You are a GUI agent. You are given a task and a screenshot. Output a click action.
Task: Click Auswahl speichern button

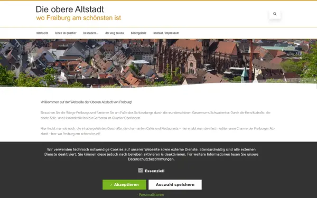tap(175, 185)
